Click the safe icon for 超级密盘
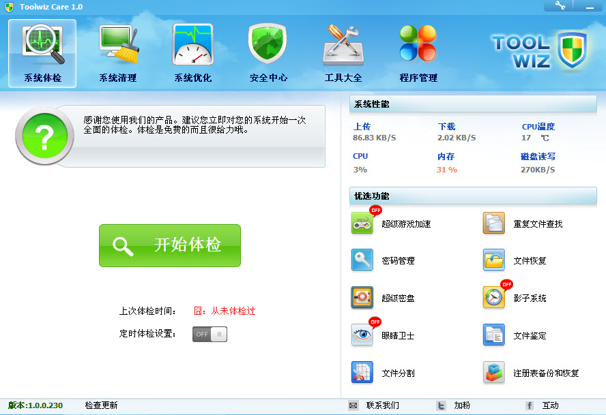Screen dimensions: 606x415 tap(362, 297)
